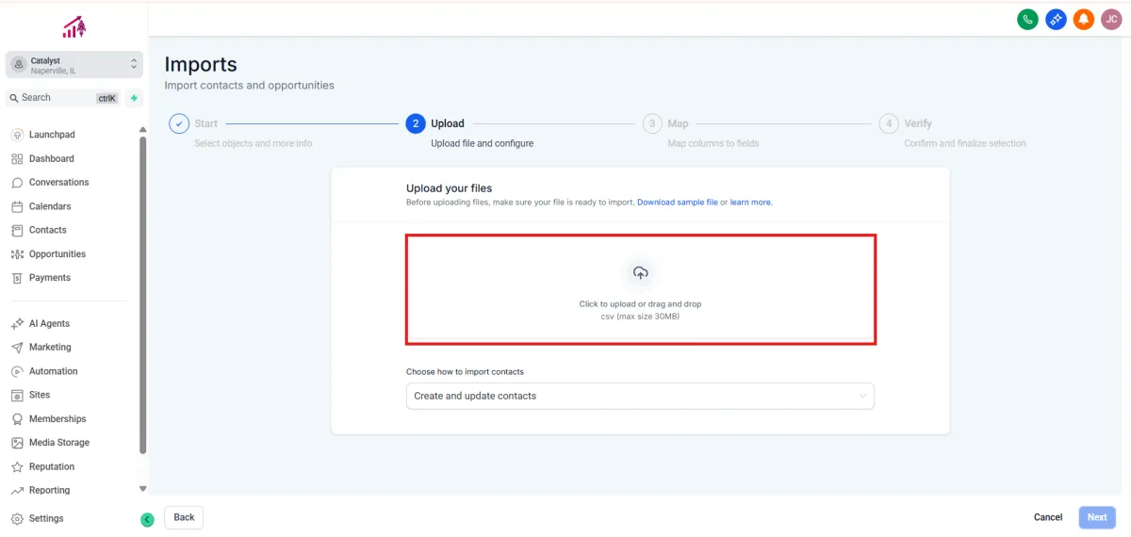
Task: Click the Download sample file link
Action: tap(678, 203)
